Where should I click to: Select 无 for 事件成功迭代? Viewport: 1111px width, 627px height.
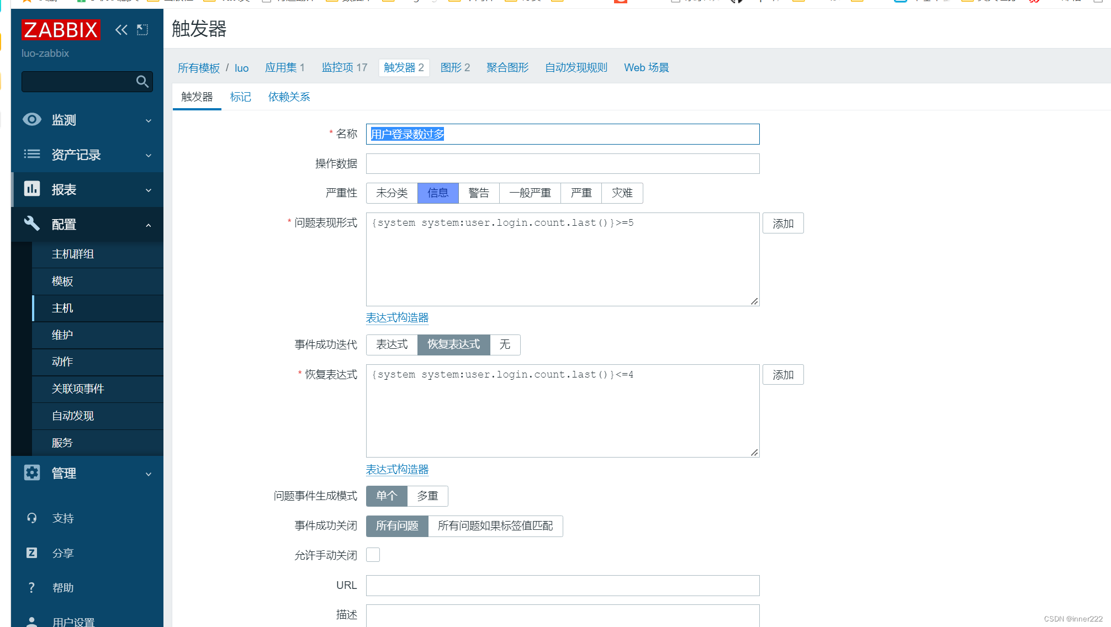[505, 344]
